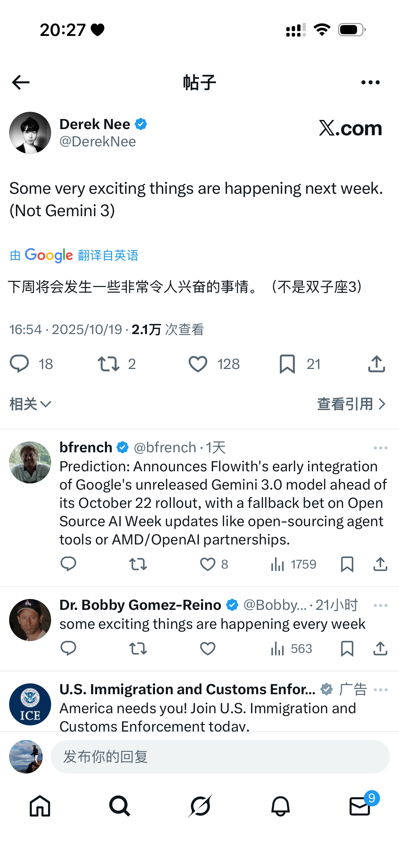Reply to Derek Nee's post
This screenshot has width=399, height=866.
click(x=19, y=364)
